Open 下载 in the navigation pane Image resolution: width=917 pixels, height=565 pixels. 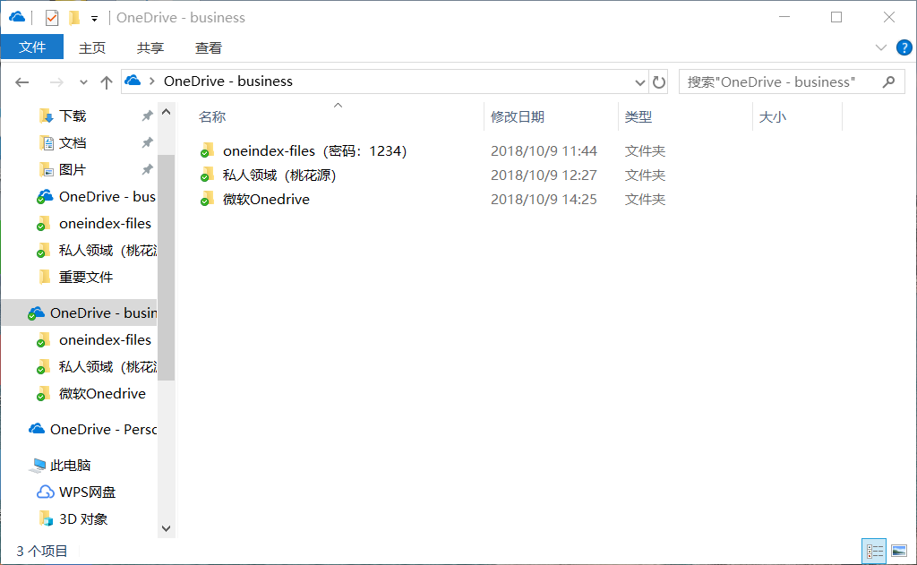(x=73, y=116)
